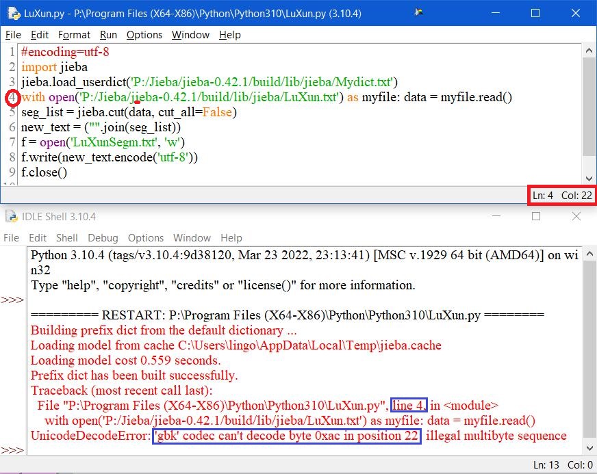Open Options menu in LuXun.py editor
The image size is (597, 474).
[x=144, y=35]
